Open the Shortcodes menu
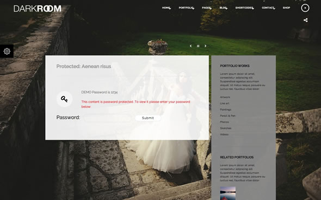321x200 pixels. click(244, 8)
